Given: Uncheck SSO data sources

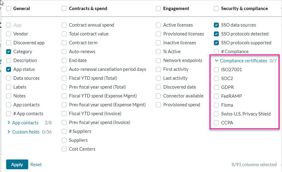Looking at the screenshot, I should 216,25.
